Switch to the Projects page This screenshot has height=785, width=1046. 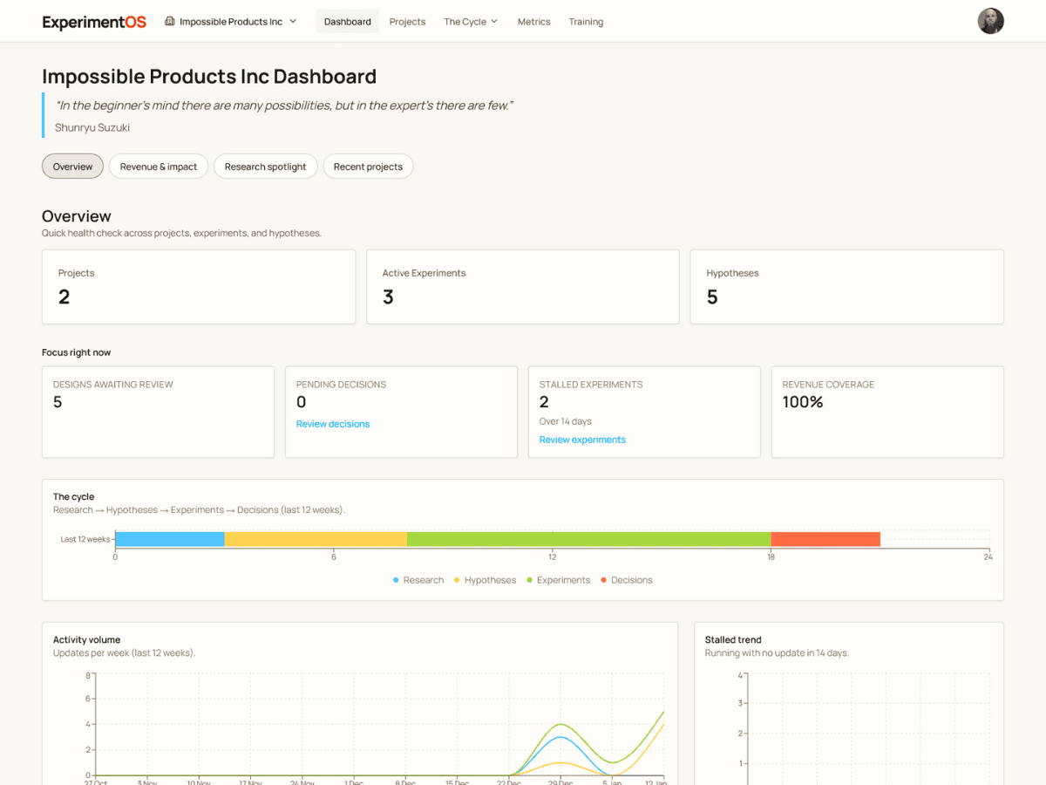click(407, 21)
